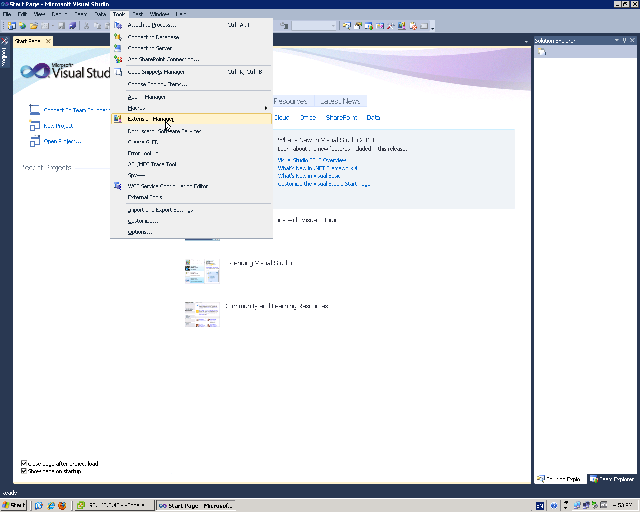Image resolution: width=640 pixels, height=512 pixels.
Task: Open Add-in Manager from menu
Action: click(x=192, y=97)
